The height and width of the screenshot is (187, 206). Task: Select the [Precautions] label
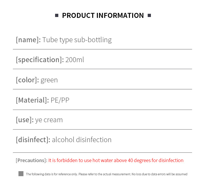click(32, 160)
